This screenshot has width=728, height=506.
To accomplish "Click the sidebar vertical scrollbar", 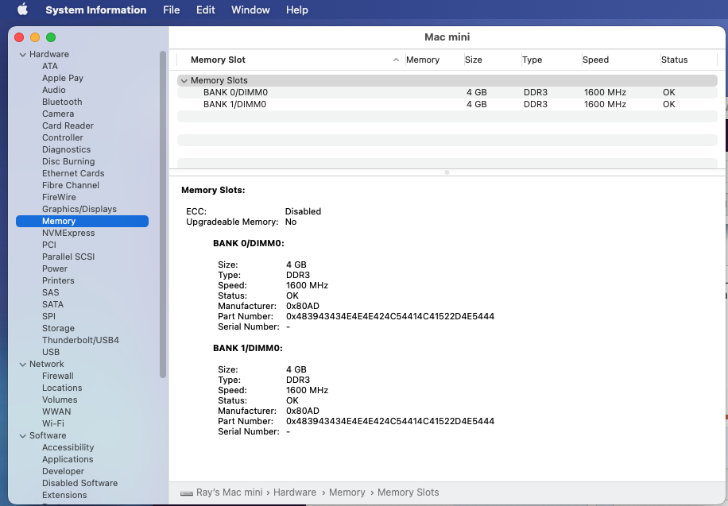I will point(162,214).
